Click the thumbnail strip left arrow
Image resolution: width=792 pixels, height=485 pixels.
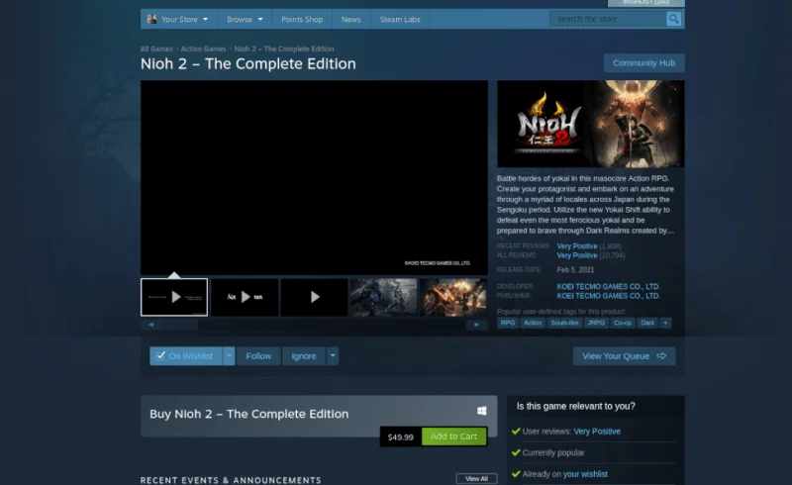click(151, 325)
